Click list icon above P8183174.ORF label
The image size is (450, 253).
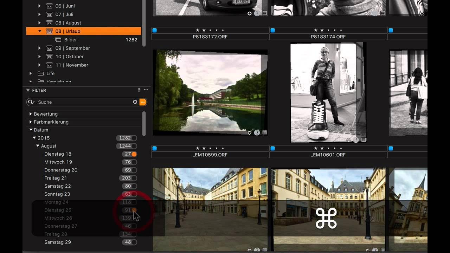pyautogui.click(x=383, y=13)
